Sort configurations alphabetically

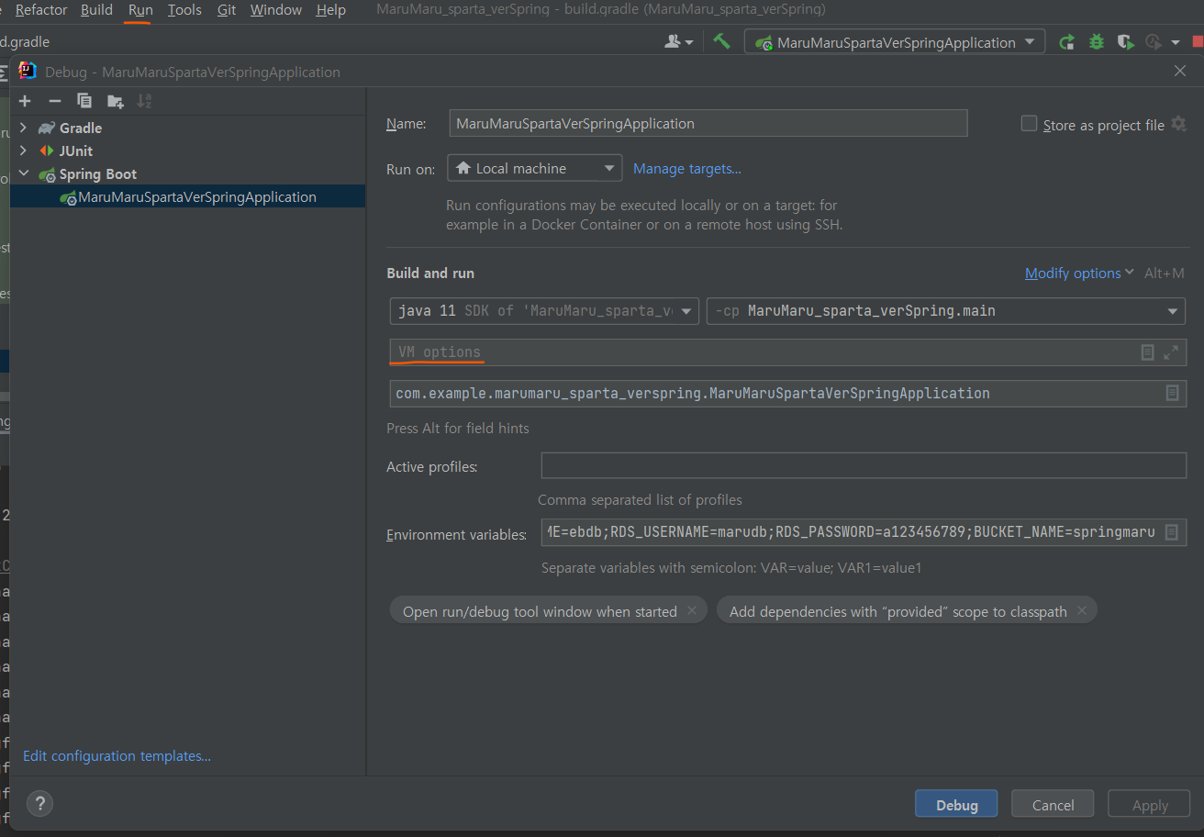tap(144, 101)
